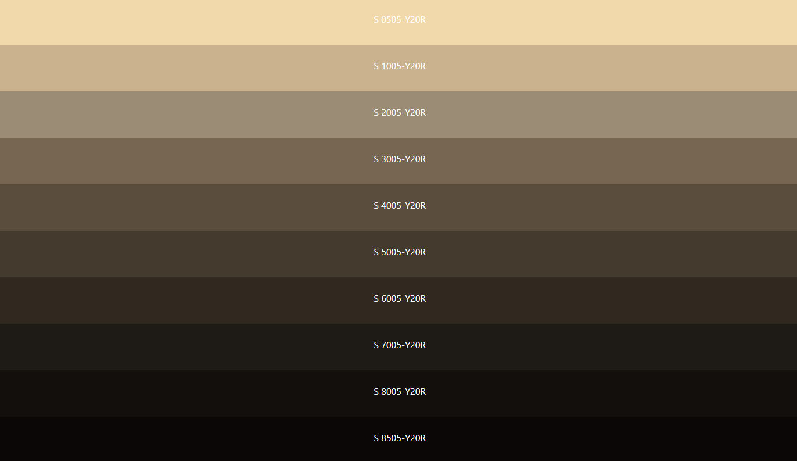Pick the S 6005-Y20R color swatch
Image resolution: width=797 pixels, height=461 pixels.
pos(174,301)
